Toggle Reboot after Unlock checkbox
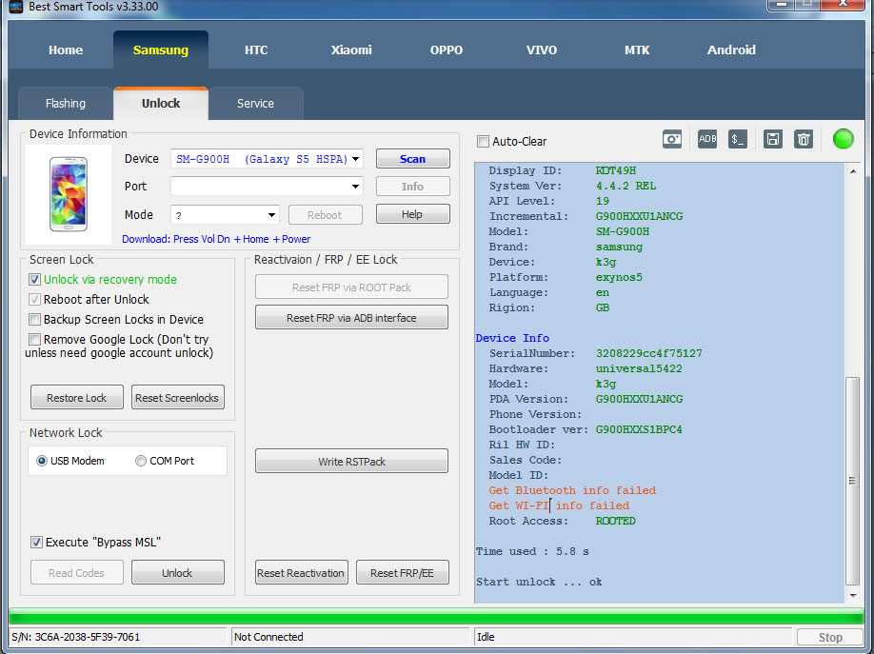This screenshot has height=654, width=874. (34, 300)
